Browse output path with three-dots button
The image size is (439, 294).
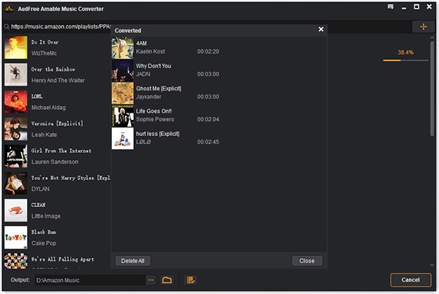pos(151,280)
